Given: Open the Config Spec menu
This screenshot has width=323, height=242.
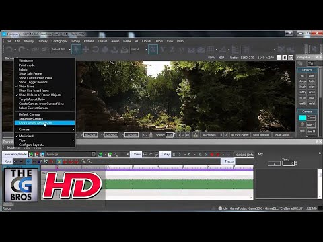Looking at the screenshot, I should 59,41.
